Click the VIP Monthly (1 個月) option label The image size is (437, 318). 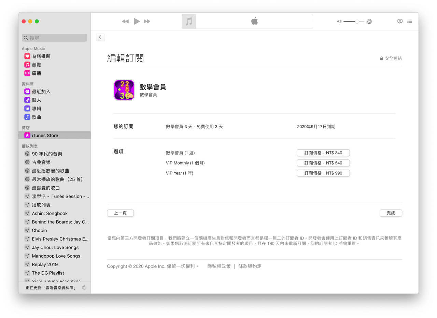coord(185,163)
